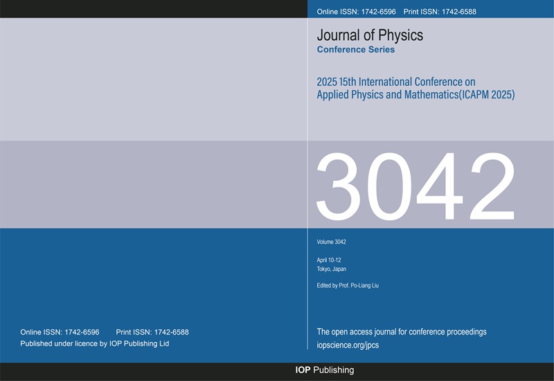Image resolution: width=554 pixels, height=381 pixels.
Task: Click the back cover 'Online ISSN: 1742-6596' text
Action: point(60,333)
